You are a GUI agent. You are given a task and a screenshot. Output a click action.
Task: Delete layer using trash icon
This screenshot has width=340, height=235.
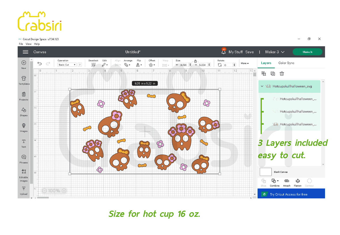point(282,74)
